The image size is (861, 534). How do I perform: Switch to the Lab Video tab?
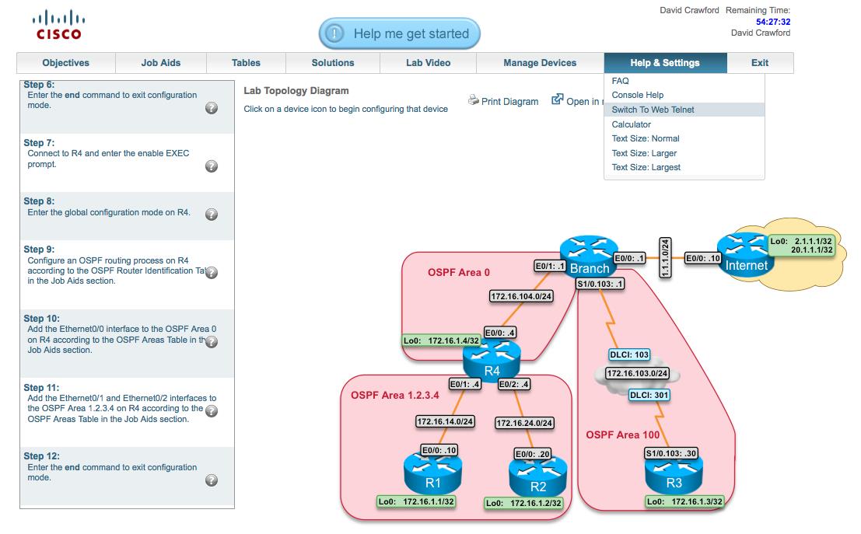coord(428,63)
